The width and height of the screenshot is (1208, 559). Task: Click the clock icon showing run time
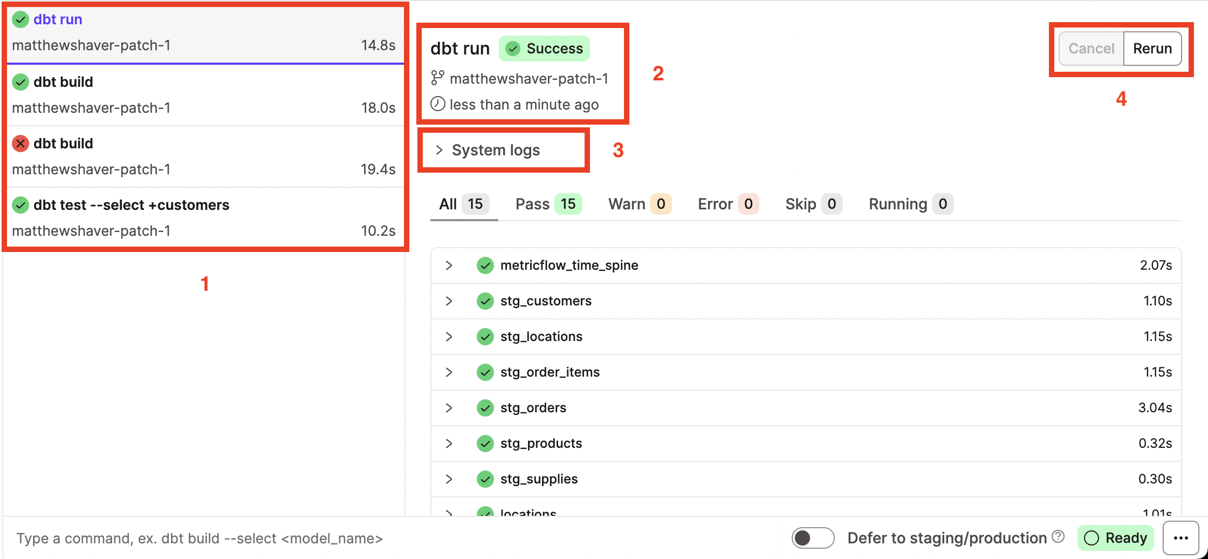point(437,104)
